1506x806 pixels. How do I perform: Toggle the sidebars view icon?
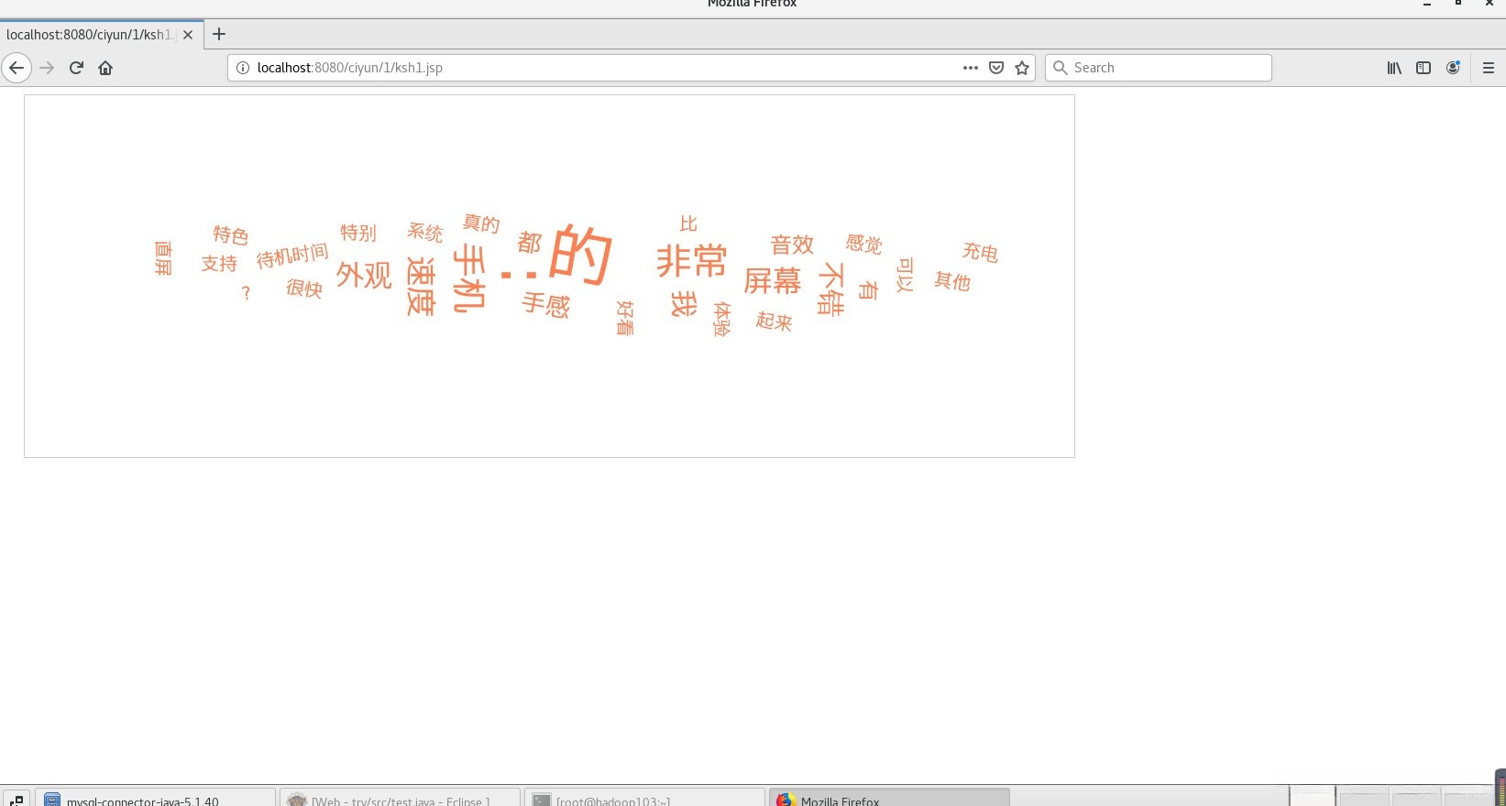(x=1424, y=68)
